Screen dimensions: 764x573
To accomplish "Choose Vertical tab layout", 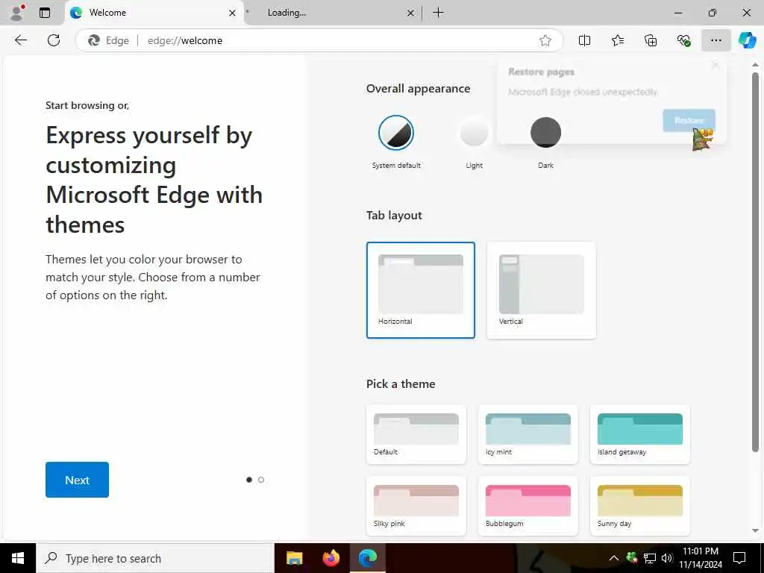I will [542, 290].
